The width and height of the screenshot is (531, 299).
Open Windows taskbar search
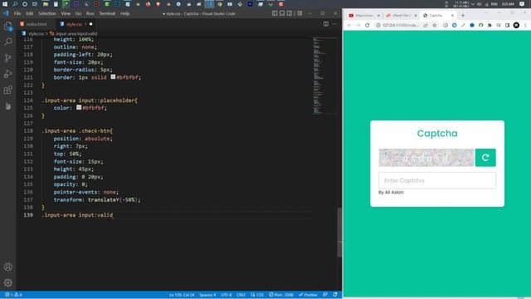coord(15,4)
